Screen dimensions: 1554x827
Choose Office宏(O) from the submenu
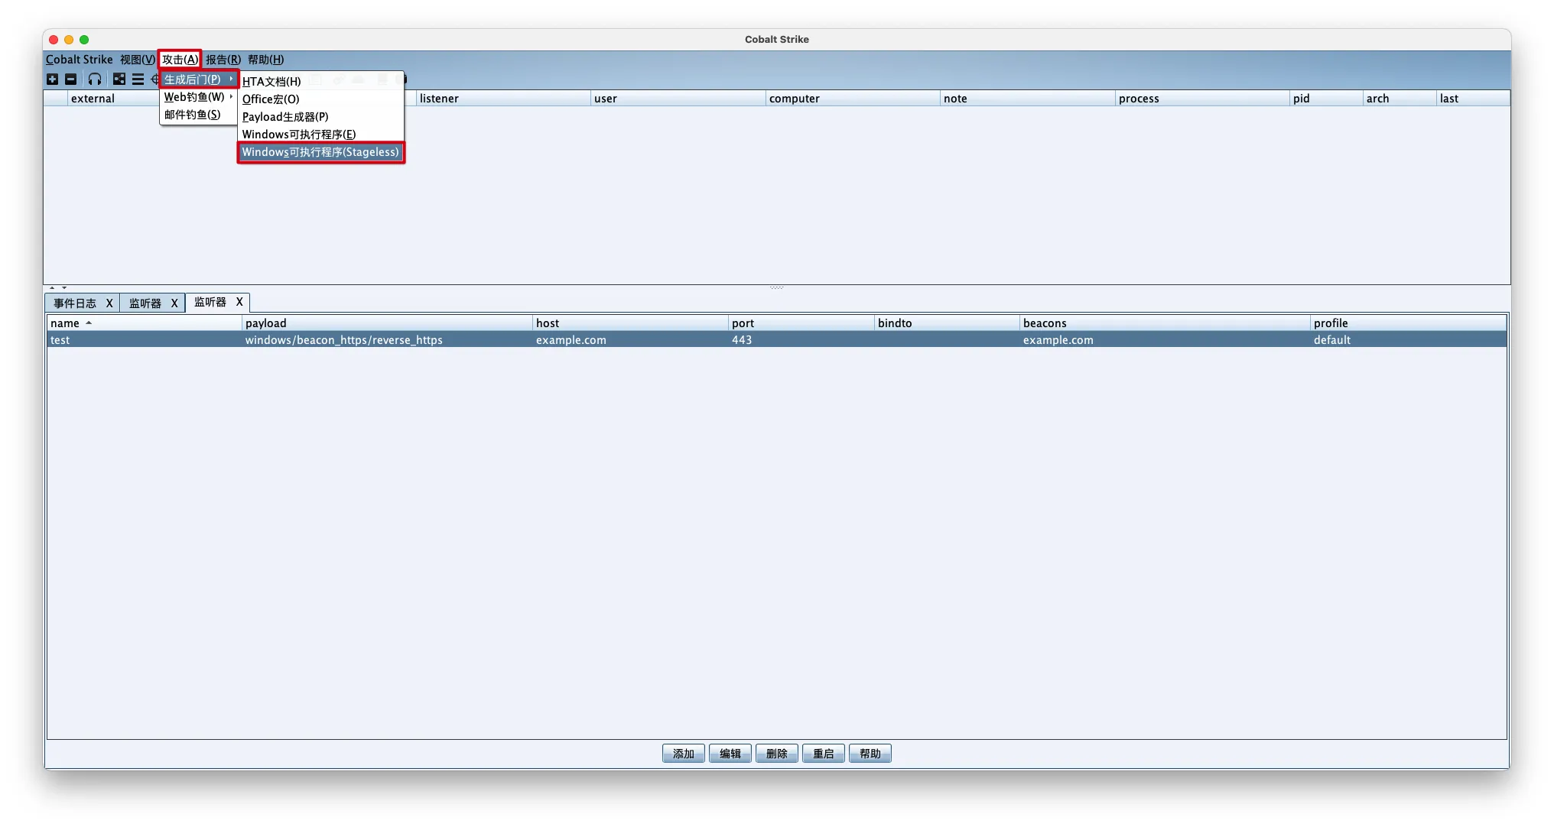[x=321, y=99]
